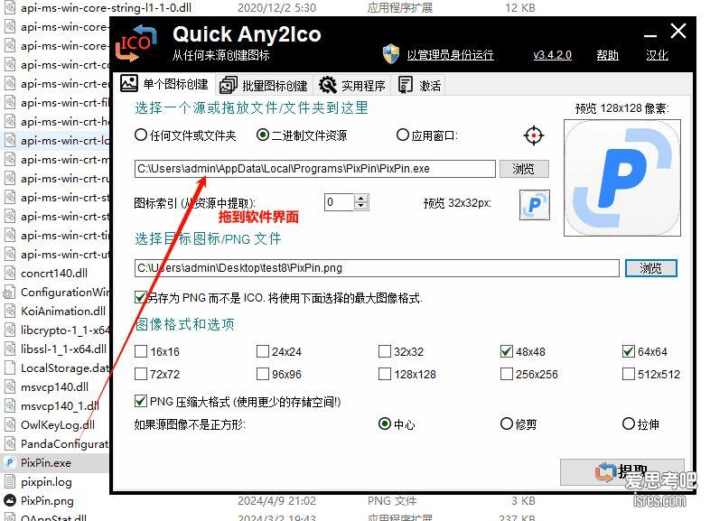Switch to the 单个图标创建 tab
The height and width of the screenshot is (521, 710).
pyautogui.click(x=163, y=84)
